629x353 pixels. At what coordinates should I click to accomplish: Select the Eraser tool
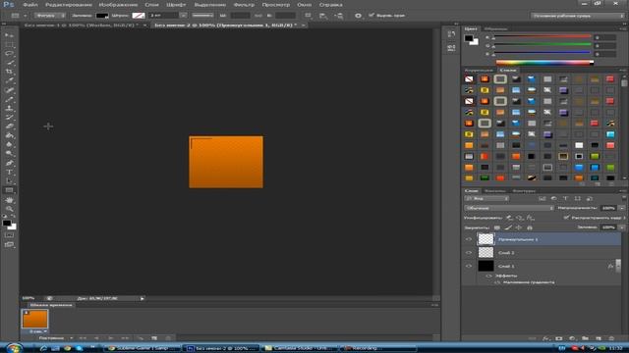tap(9, 126)
